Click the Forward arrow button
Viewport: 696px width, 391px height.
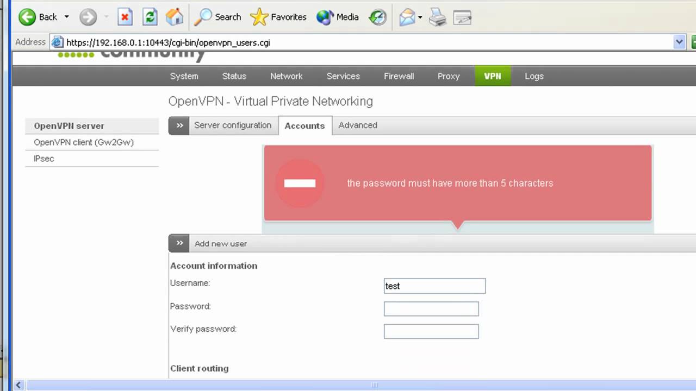pos(88,17)
